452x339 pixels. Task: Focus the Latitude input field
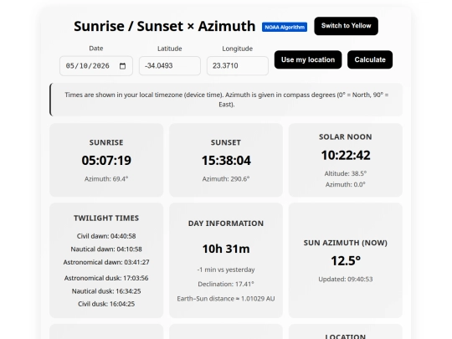[170, 66]
